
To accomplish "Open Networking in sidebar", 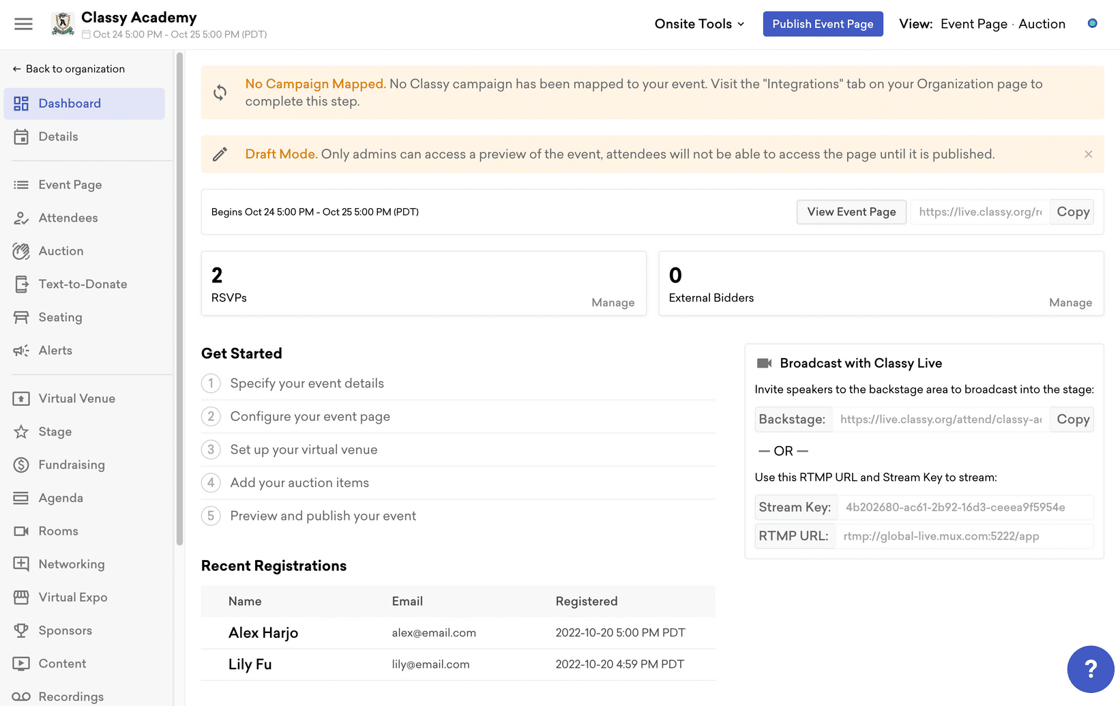I will coord(85,564).
